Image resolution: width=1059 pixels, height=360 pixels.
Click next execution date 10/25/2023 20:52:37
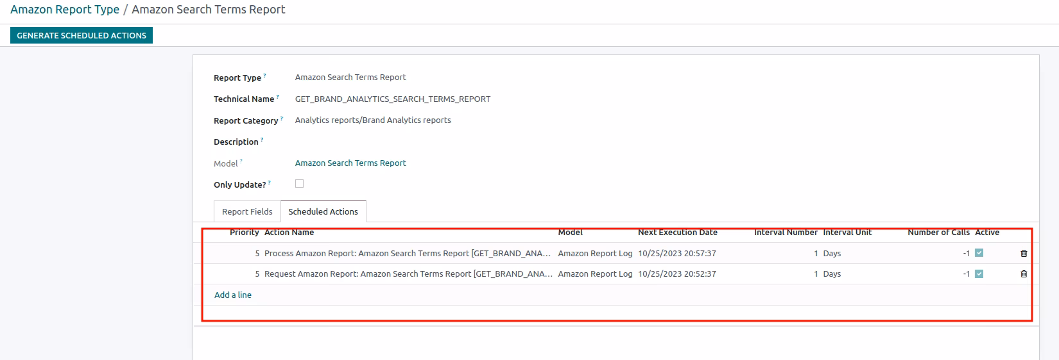tap(677, 274)
